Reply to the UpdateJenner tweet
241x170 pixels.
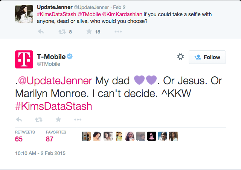point(41,32)
